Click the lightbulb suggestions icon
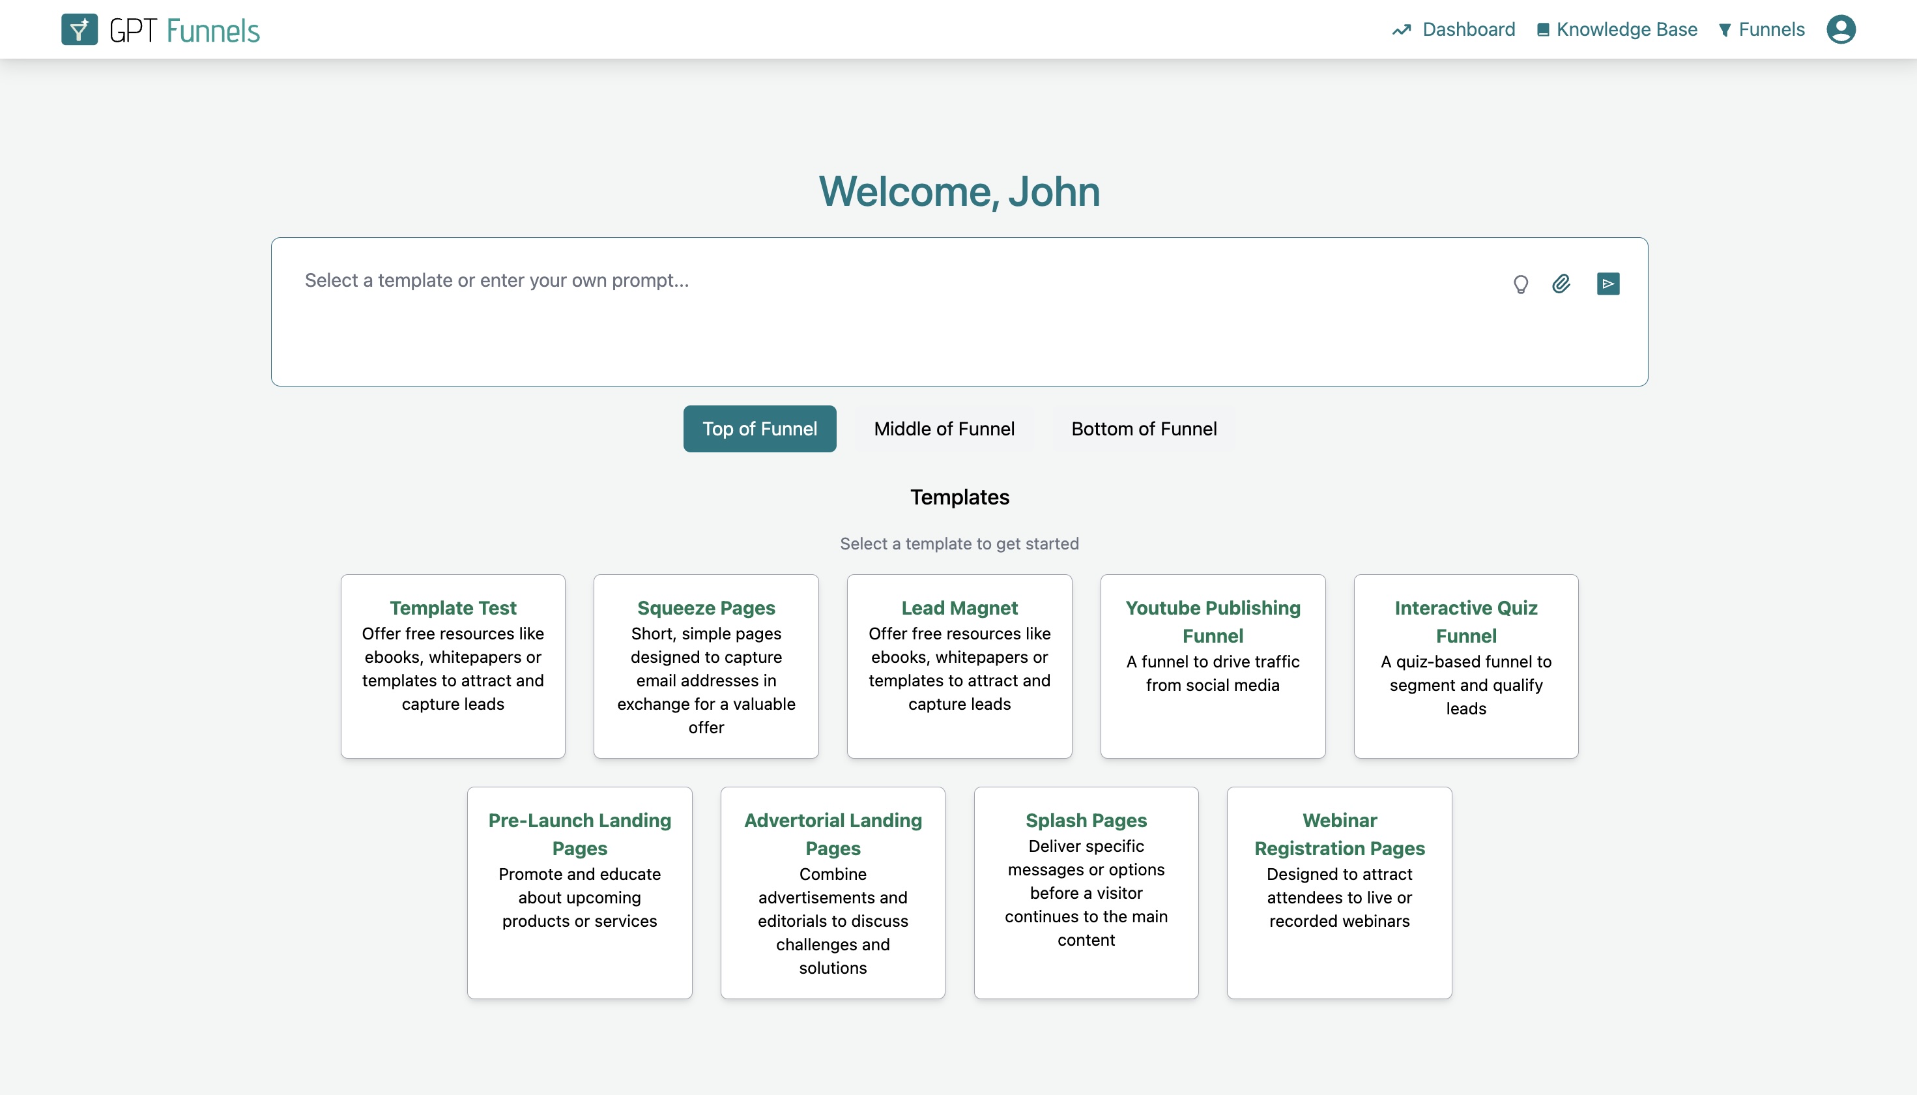The image size is (1917, 1095). click(1520, 284)
